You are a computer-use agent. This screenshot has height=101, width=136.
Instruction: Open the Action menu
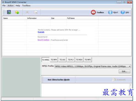(10, 5)
